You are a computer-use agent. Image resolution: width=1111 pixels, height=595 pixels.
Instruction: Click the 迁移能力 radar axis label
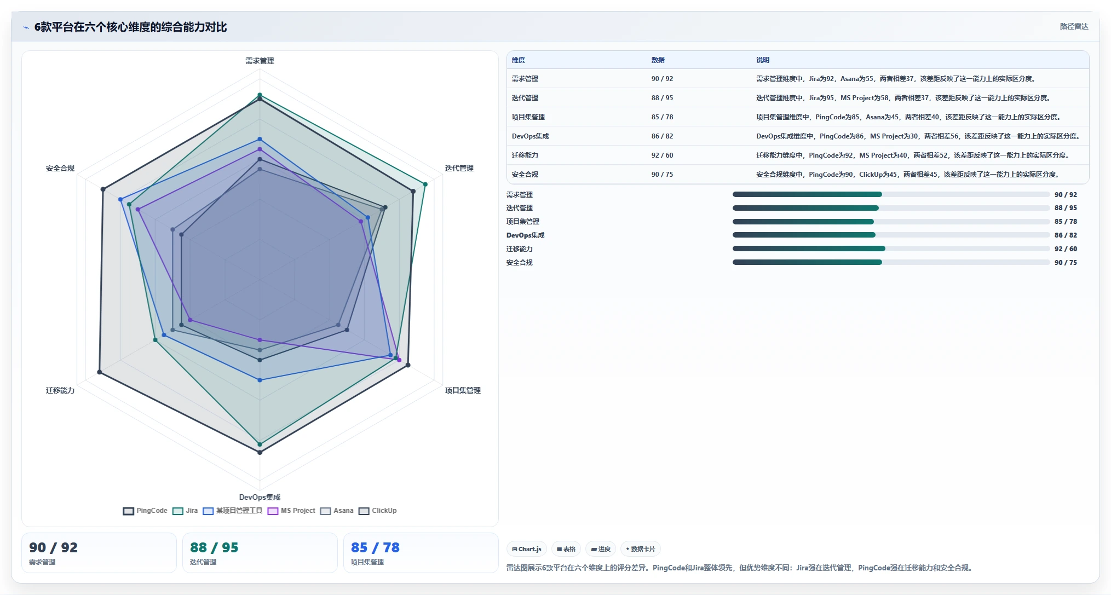point(60,390)
